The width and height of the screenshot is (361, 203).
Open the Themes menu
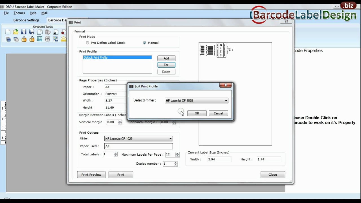[19, 13]
